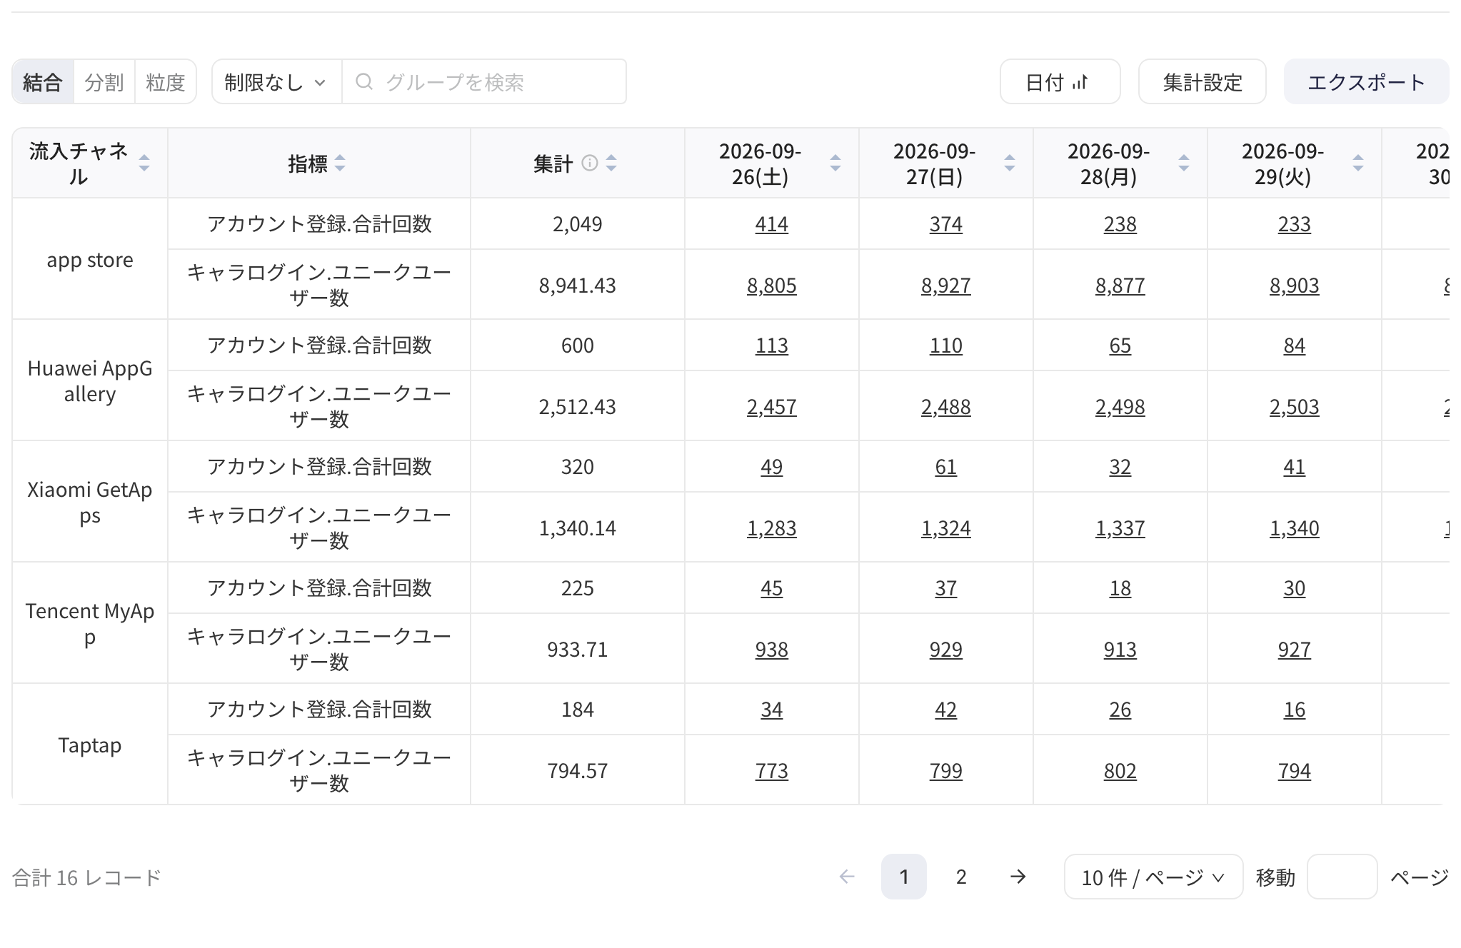Open 集計設定 settings
Viewport: 1461px width, 948px height.
click(1203, 82)
